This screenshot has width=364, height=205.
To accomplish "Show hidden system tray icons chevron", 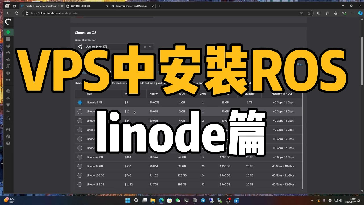I will [312, 200].
